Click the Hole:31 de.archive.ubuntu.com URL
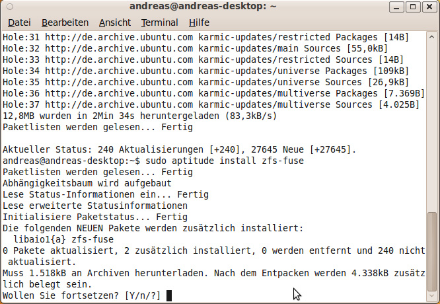This screenshot has width=440, height=304. pos(119,37)
